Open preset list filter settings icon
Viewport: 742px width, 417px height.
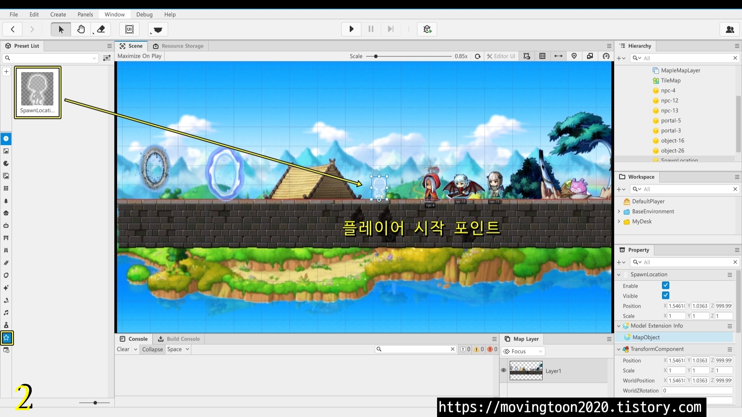pos(107,58)
